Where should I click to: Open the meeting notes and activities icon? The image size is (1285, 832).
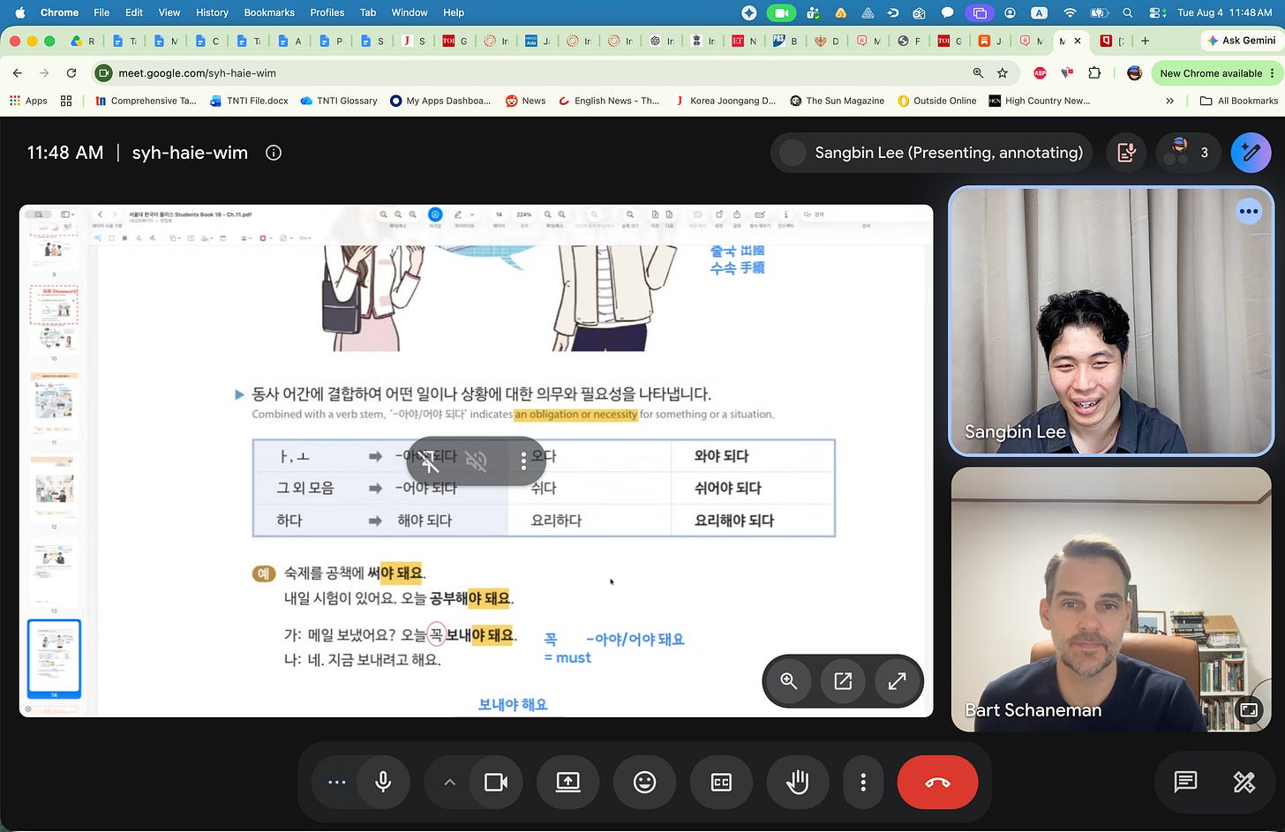[x=1126, y=153]
